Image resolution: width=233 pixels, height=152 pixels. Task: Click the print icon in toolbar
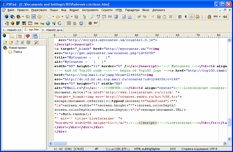tap(130, 17)
